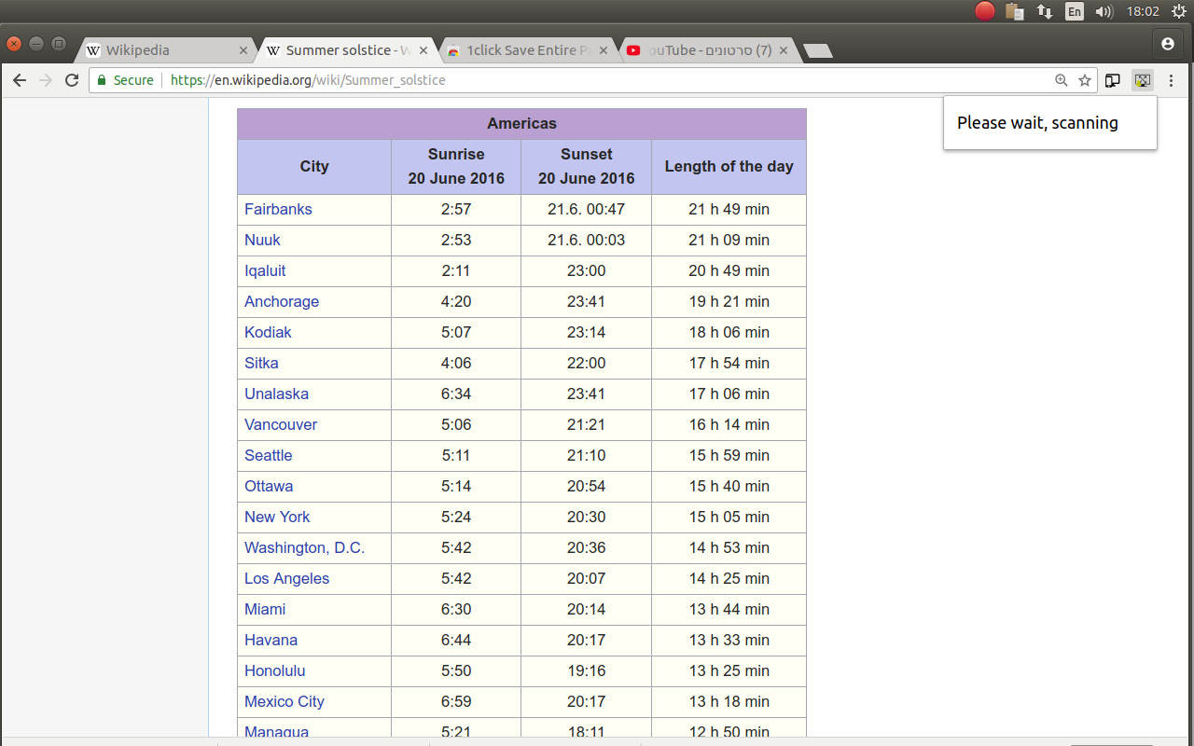
Task: Click Nuuk's sunset 21.6. 00:03 cell
Action: coord(587,240)
